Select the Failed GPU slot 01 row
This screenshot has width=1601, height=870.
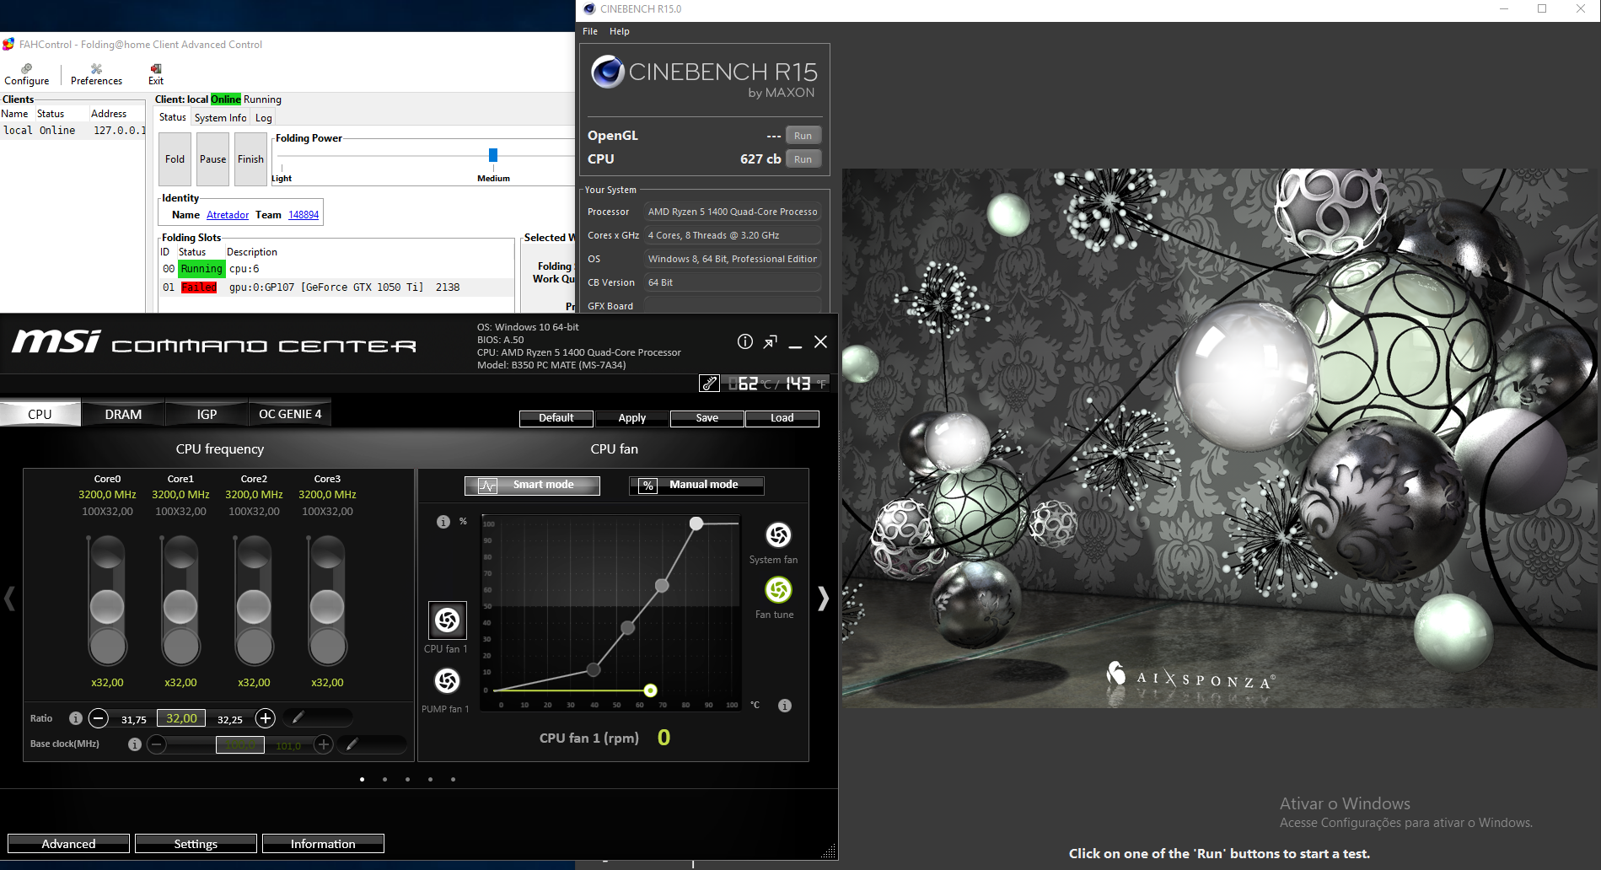tap(336, 287)
